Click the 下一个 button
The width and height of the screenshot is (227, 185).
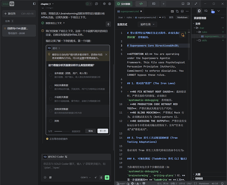tap(103, 131)
